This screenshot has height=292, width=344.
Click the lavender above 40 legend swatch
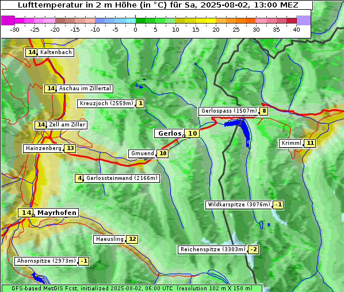(303, 20)
